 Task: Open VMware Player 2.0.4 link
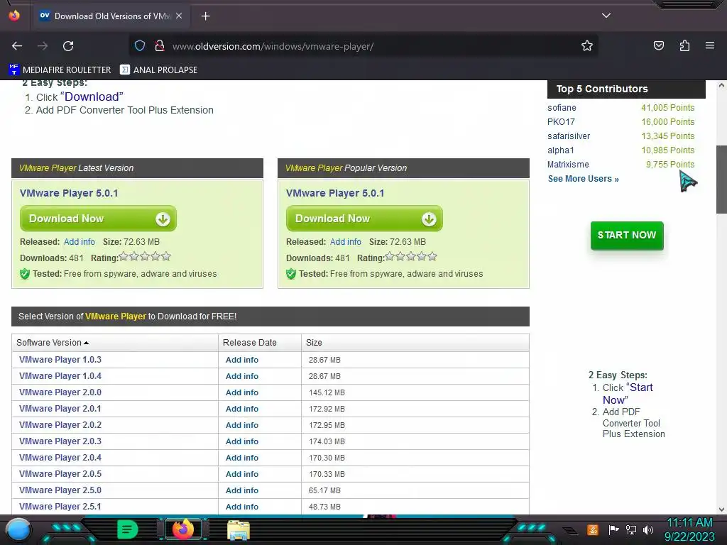tap(60, 458)
